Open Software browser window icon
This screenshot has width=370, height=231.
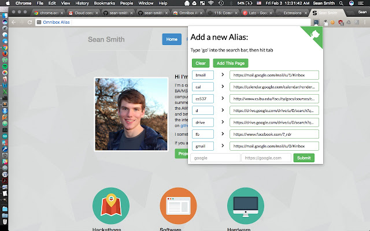click(x=178, y=206)
